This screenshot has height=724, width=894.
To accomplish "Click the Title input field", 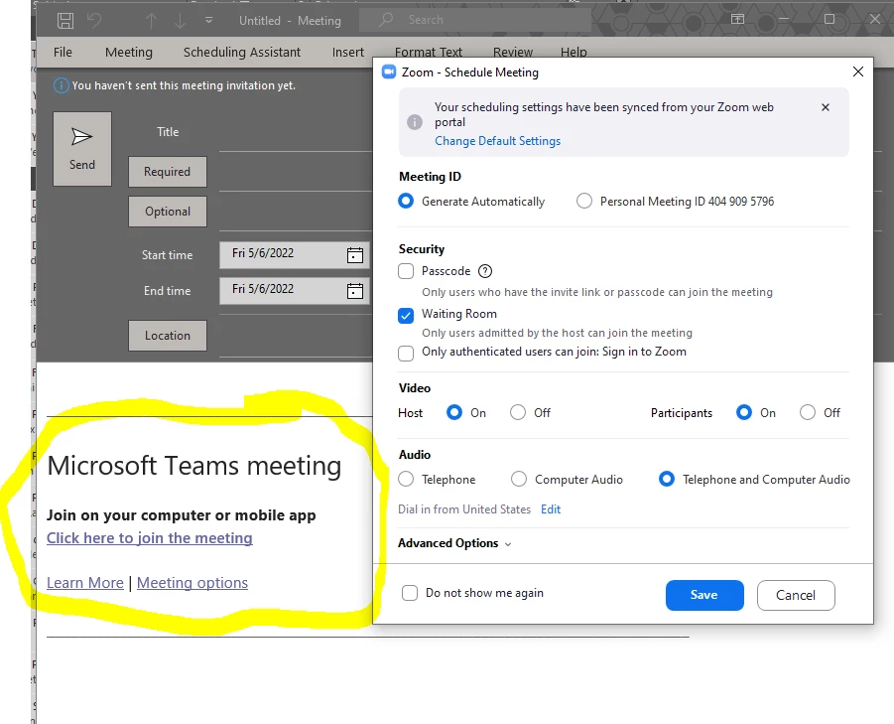I will tap(296, 133).
